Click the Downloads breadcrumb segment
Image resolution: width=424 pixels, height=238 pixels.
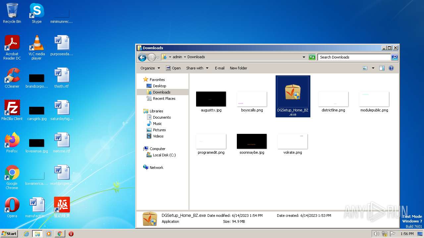click(x=196, y=57)
